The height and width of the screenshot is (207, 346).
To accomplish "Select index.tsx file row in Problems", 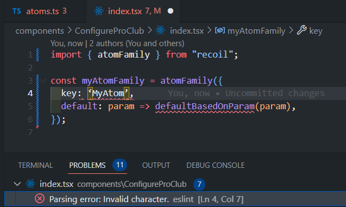I will (x=175, y=184).
